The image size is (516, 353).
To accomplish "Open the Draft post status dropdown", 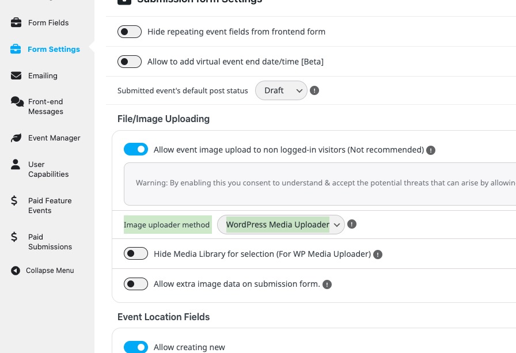I will 281,90.
